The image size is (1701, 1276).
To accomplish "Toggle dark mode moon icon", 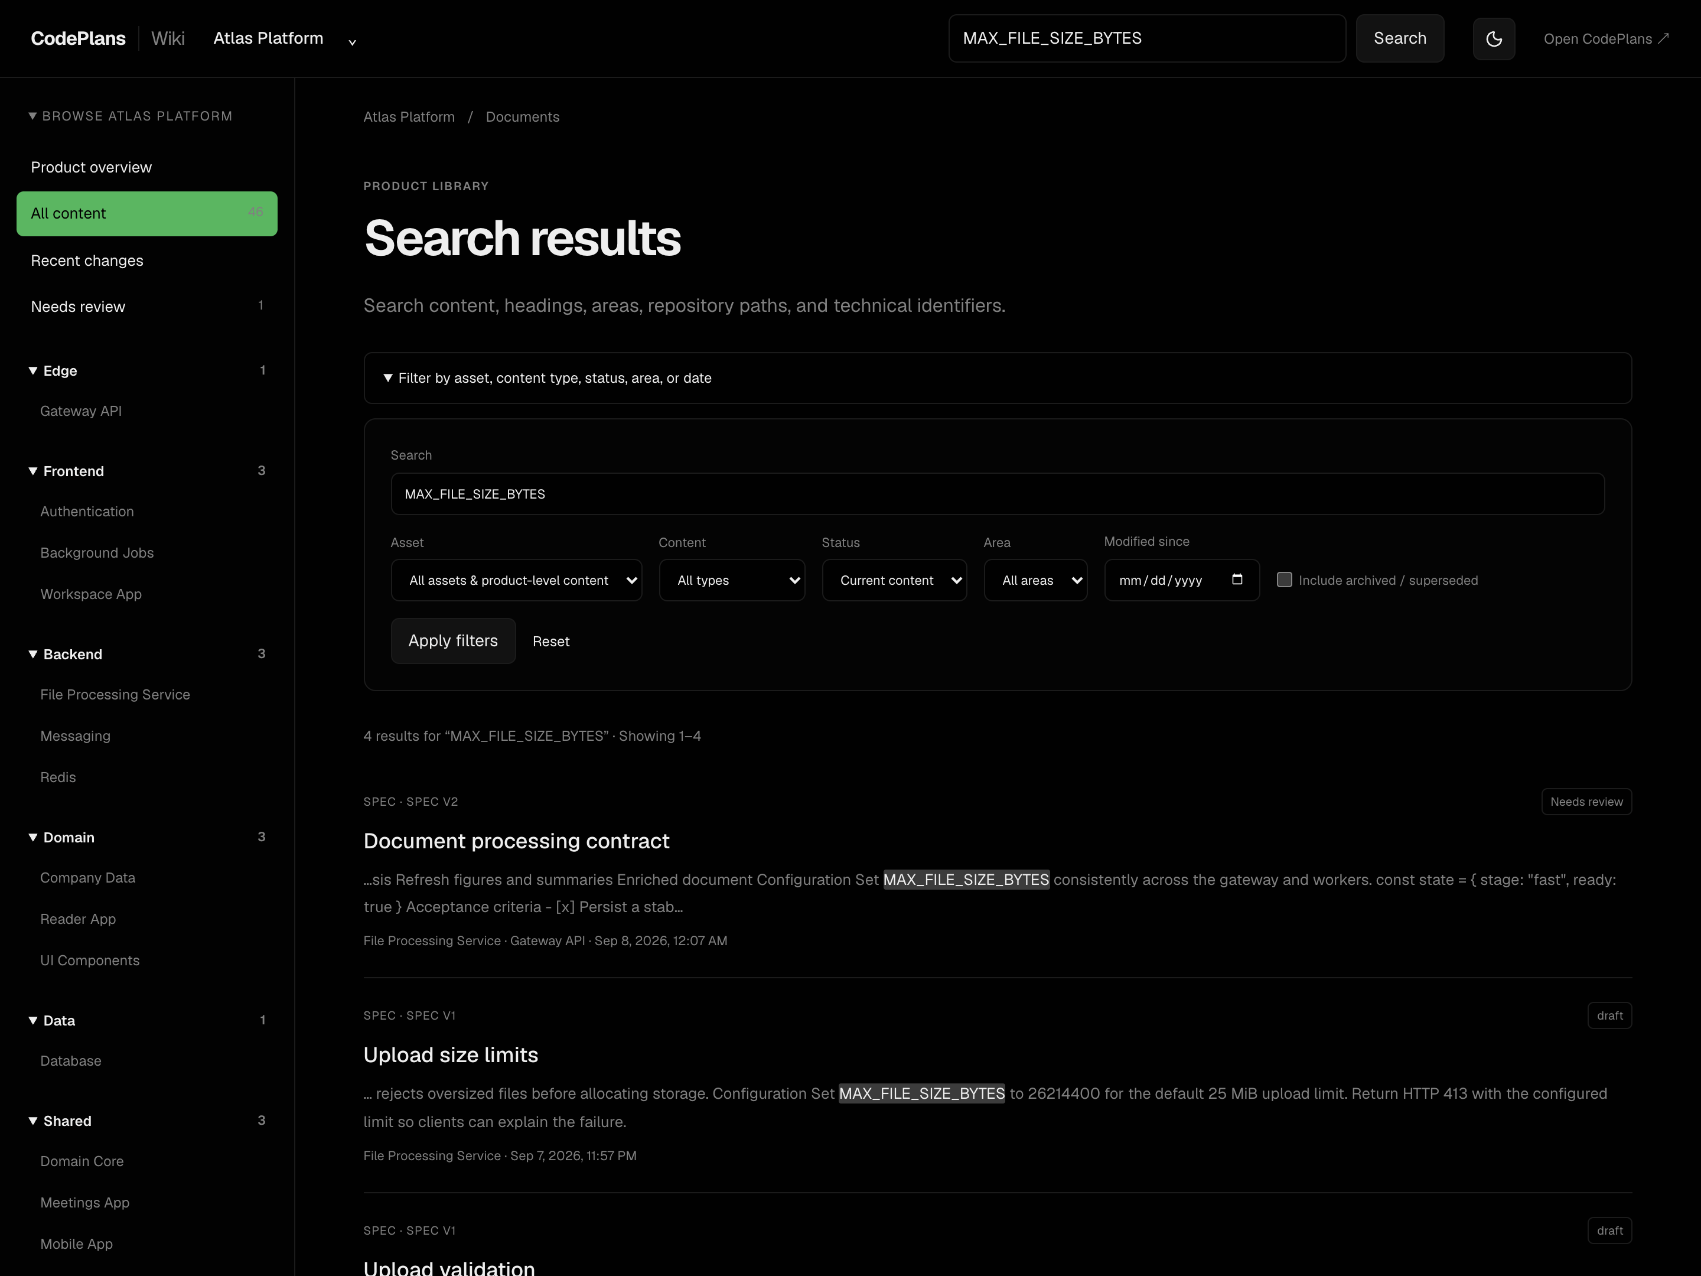I will 1493,38.
